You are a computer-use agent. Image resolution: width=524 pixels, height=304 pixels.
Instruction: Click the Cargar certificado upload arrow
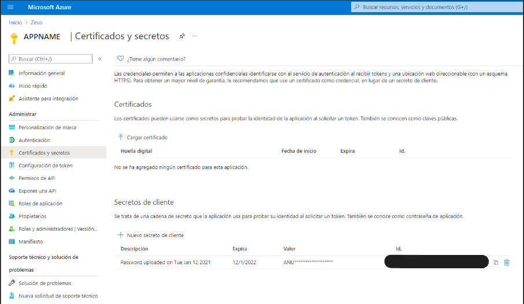point(120,137)
